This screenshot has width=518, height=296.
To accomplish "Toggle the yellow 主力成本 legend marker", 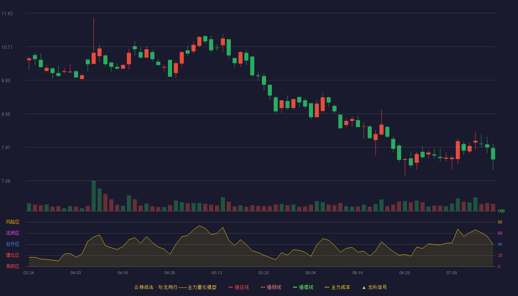I will coord(327,287).
